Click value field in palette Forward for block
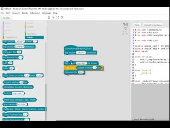Image resolution: width=170 pixels, height=128 pixels. 19,52
